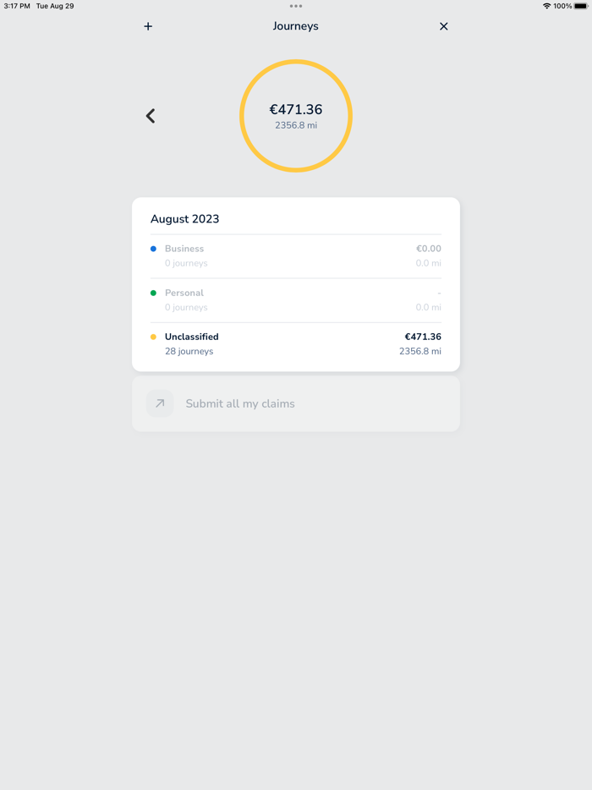
Task: Select the August 2023 month heading
Action: (x=184, y=219)
